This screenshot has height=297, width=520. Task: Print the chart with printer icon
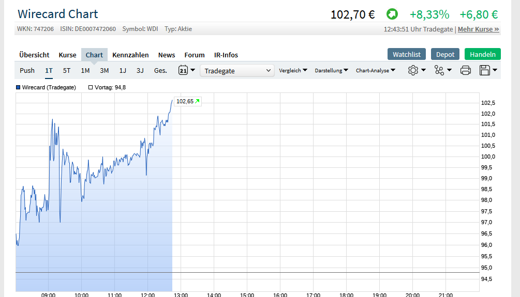(465, 70)
